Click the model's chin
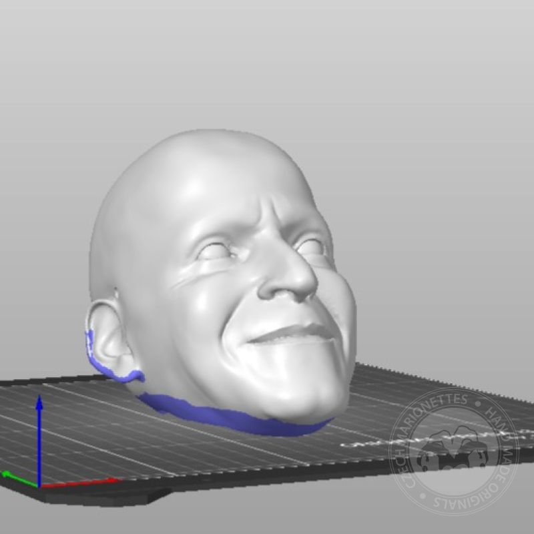 [x=314, y=394]
